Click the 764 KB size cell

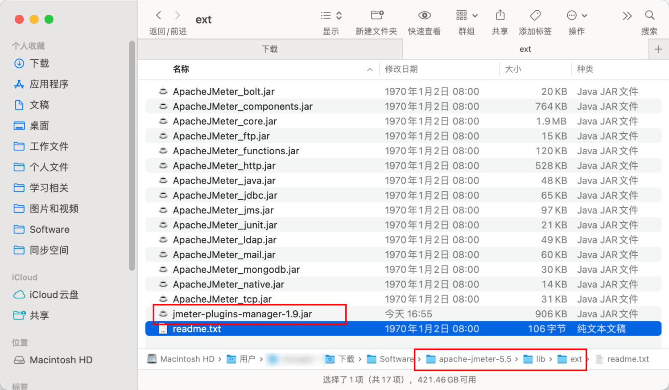click(x=551, y=107)
